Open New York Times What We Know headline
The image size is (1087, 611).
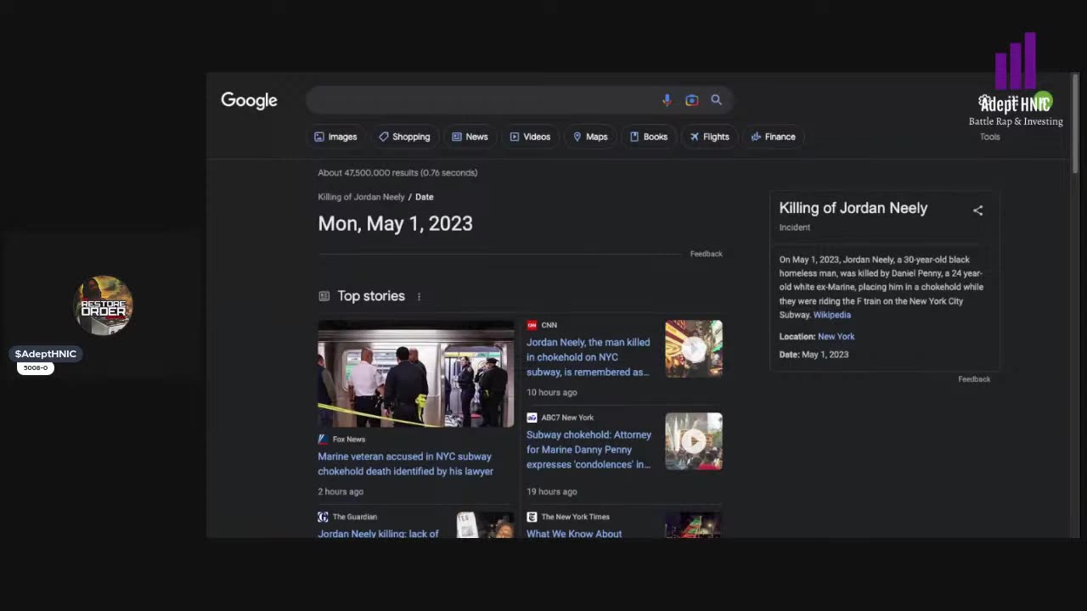click(x=574, y=534)
